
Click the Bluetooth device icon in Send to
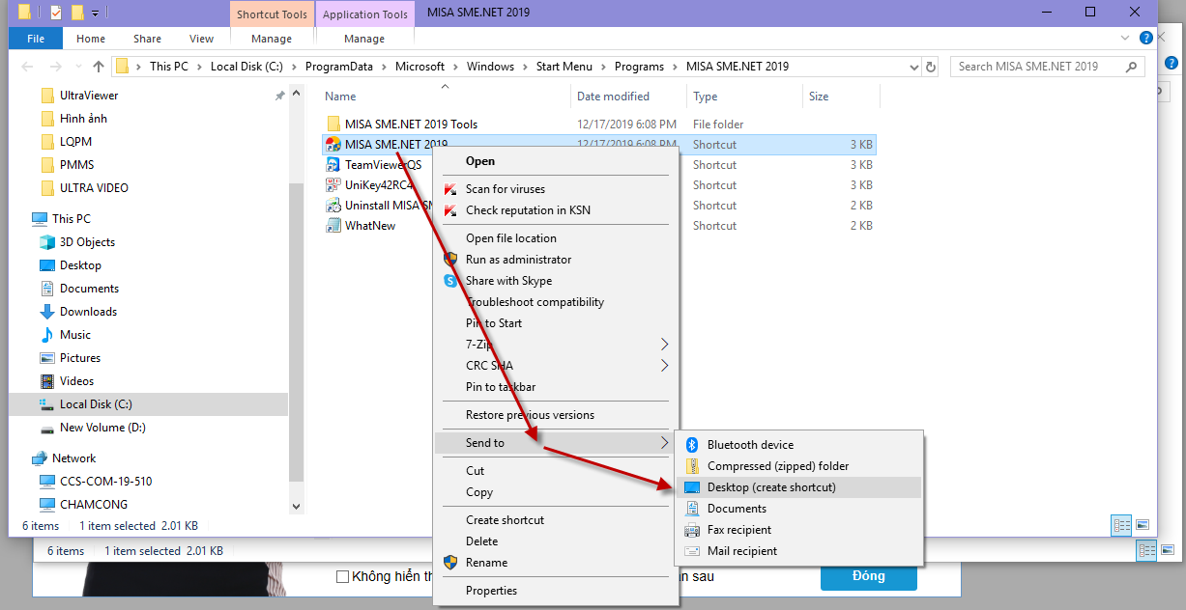tap(691, 445)
